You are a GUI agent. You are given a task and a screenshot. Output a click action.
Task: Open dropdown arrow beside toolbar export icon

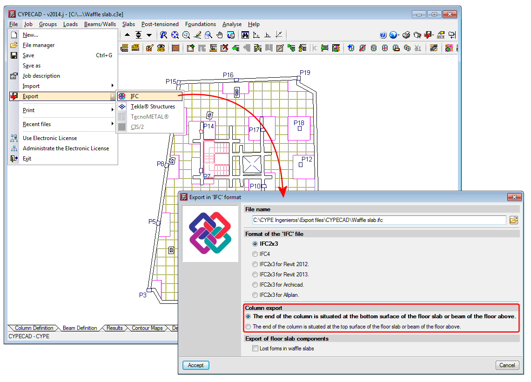tap(433, 35)
